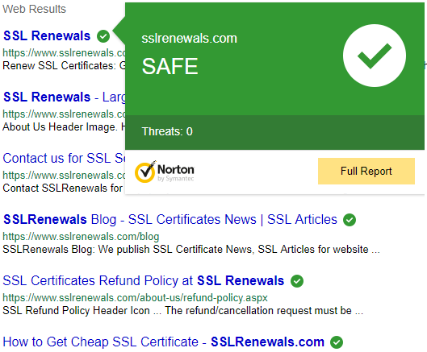Click the safe checkmark beside Refund Policy result

tap(297, 281)
